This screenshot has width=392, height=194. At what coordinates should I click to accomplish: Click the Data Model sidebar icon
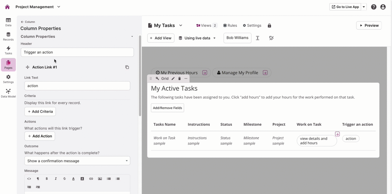point(8,93)
